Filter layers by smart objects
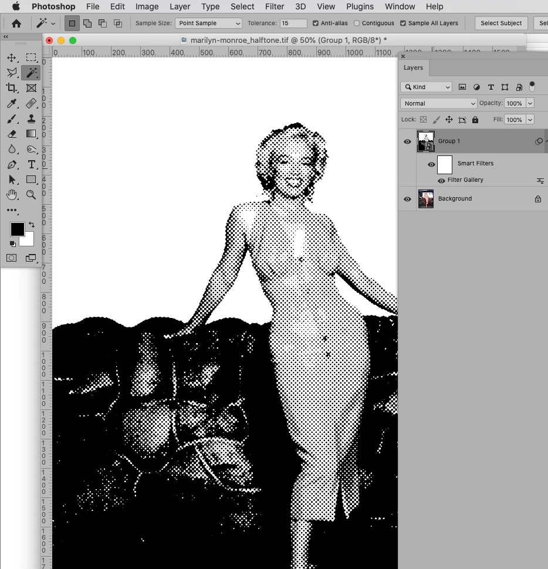Image resolution: width=548 pixels, height=569 pixels. (x=519, y=87)
